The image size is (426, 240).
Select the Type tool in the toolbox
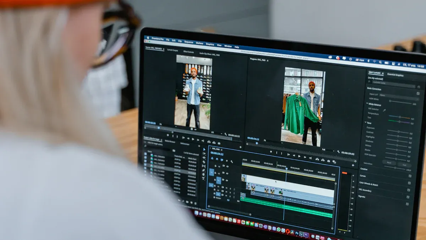(203, 178)
